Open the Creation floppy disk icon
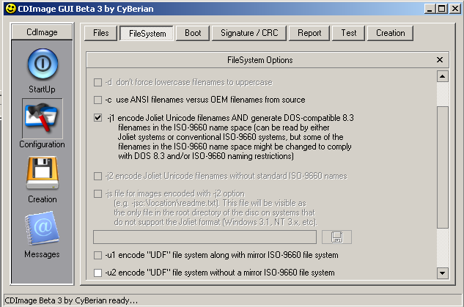Viewport: 464px width, 307px height. tap(43, 174)
